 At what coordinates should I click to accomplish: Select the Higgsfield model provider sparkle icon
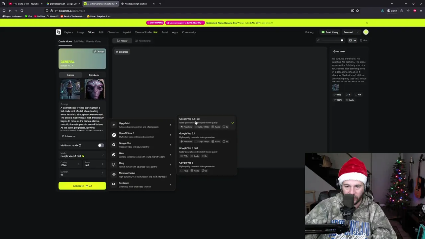[x=114, y=125]
